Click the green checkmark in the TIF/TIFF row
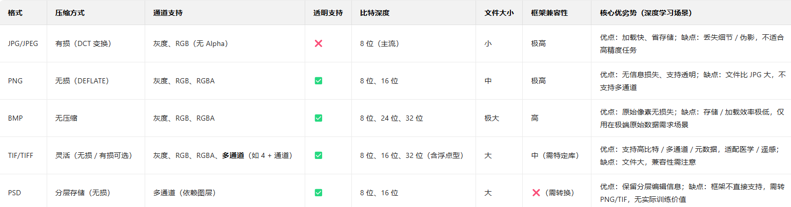The image size is (791, 207). coord(318,155)
